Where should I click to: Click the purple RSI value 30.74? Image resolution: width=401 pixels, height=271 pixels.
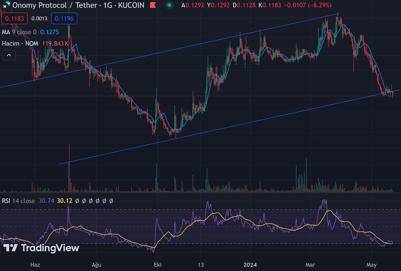(46, 201)
